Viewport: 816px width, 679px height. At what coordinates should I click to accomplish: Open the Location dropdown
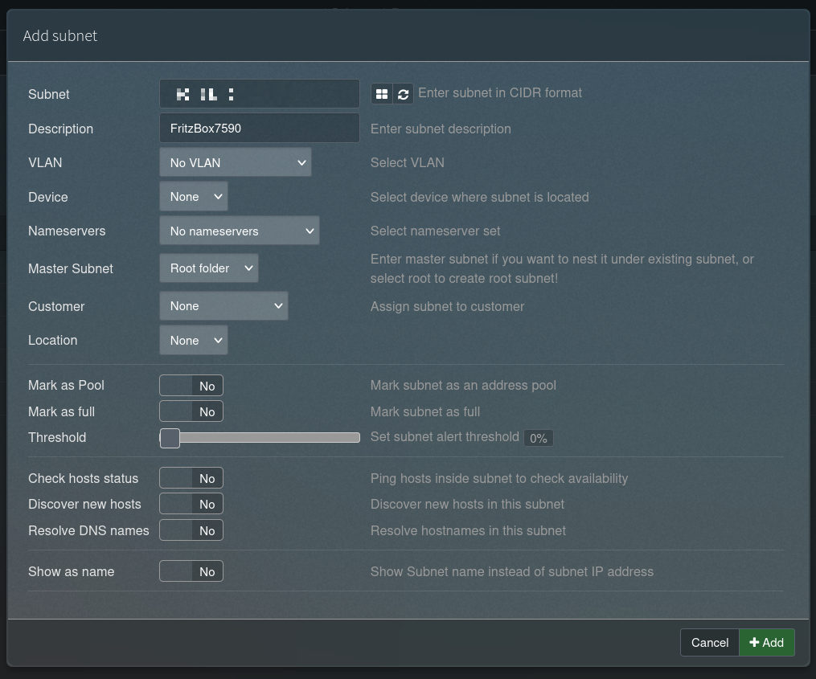click(194, 341)
